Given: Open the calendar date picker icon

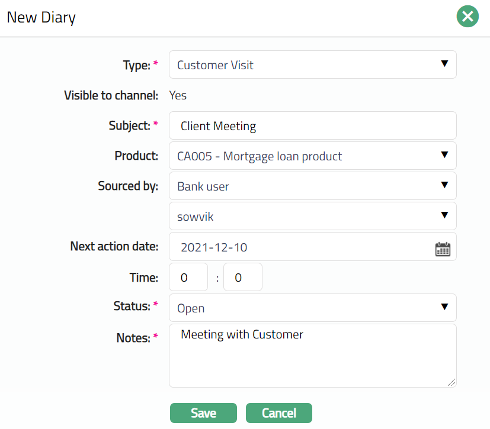Looking at the screenshot, I should pos(443,249).
